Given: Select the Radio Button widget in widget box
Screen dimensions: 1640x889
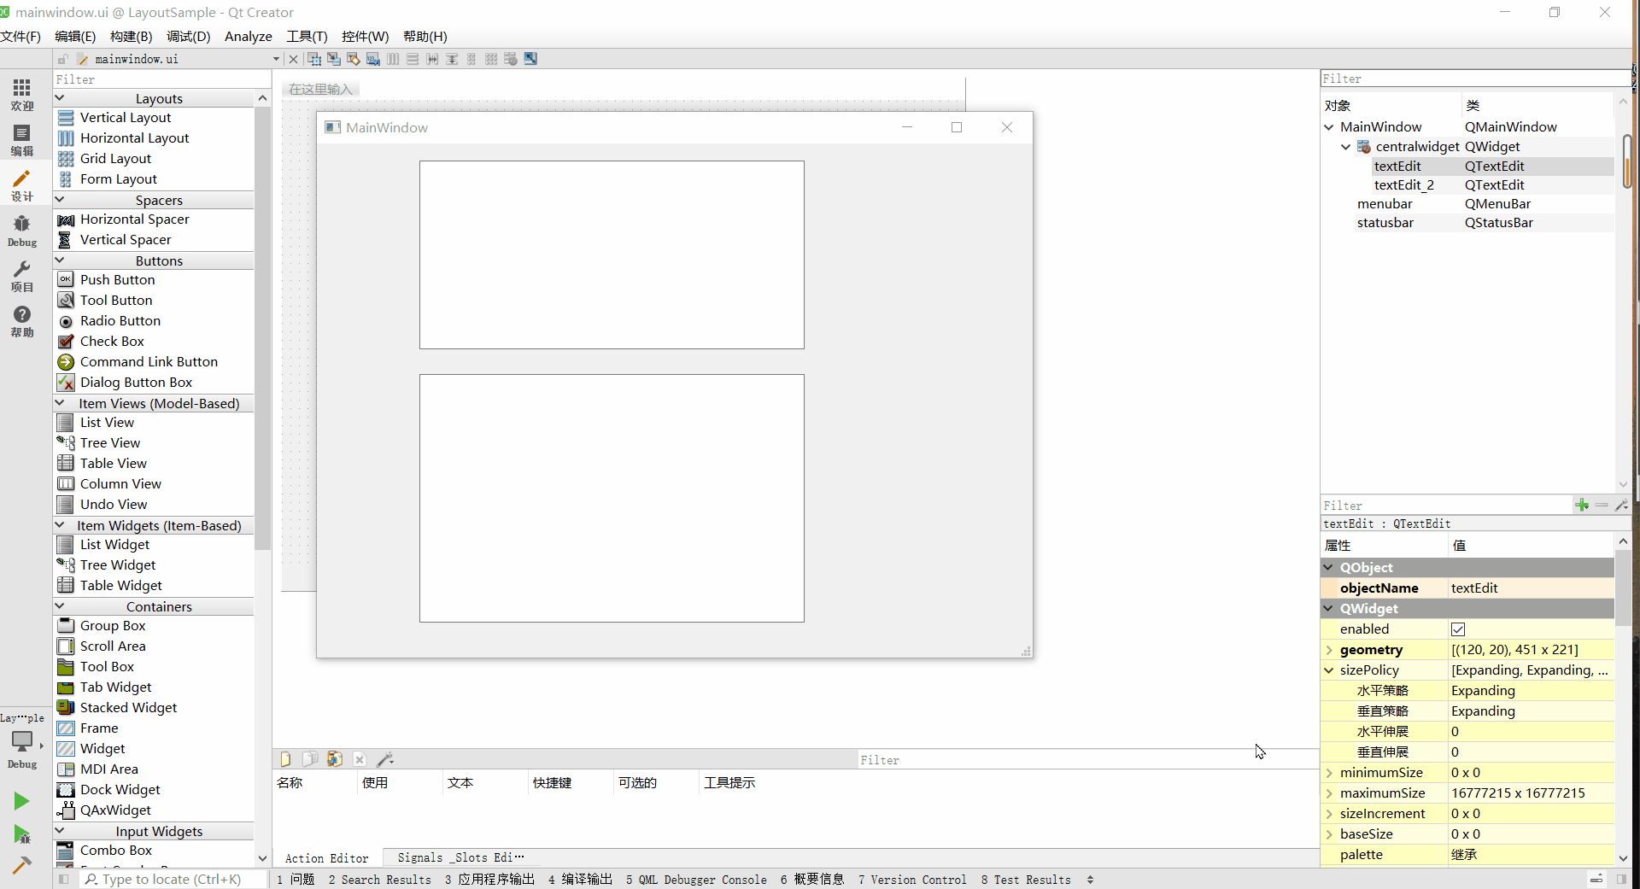Looking at the screenshot, I should click(120, 321).
